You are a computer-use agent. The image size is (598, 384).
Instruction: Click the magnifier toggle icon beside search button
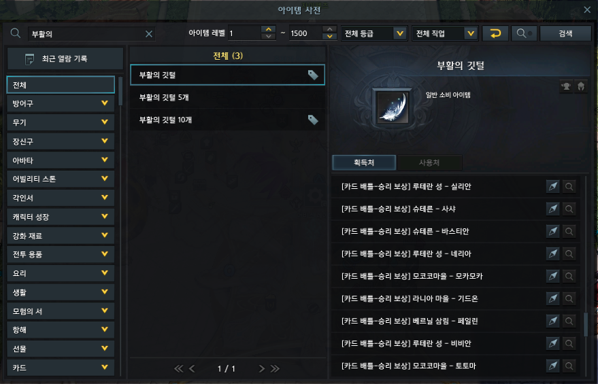tap(524, 33)
